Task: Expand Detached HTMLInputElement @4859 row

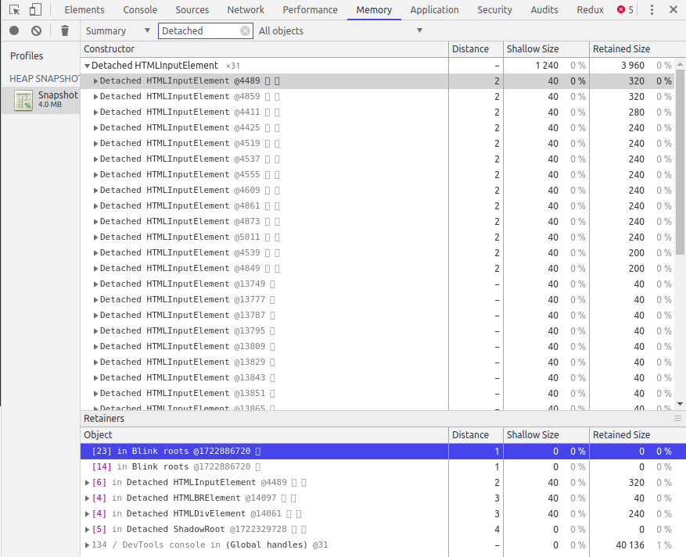Action: click(x=95, y=97)
